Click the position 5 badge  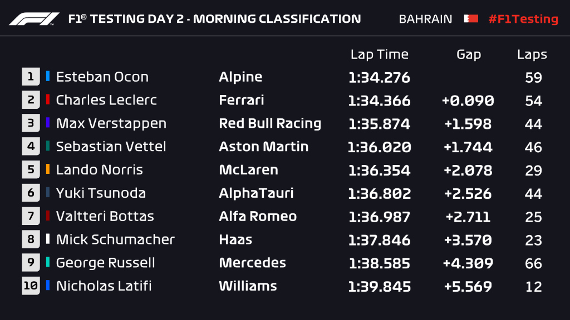coord(31,170)
